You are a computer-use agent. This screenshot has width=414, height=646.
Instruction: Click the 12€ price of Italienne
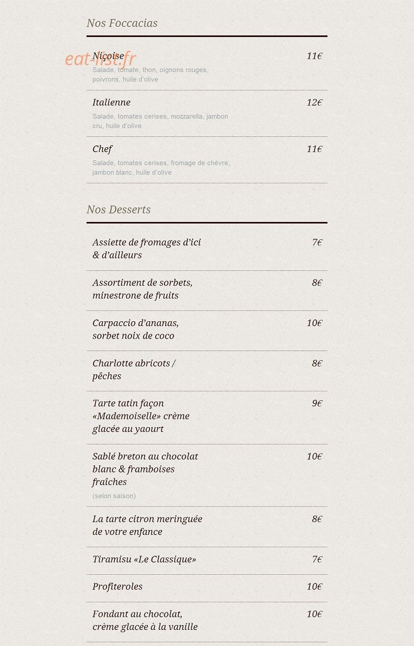coord(314,103)
